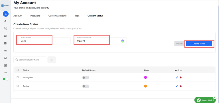Click the Create Status button
Screen dimensions: 219x103
(199, 44)
